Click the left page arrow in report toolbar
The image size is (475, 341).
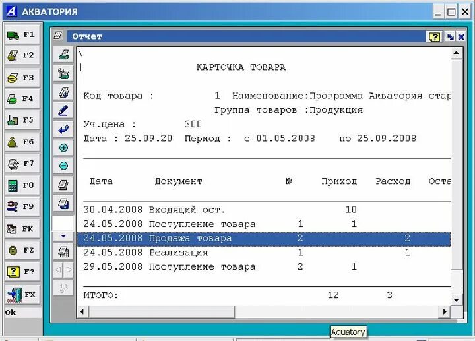(x=58, y=270)
